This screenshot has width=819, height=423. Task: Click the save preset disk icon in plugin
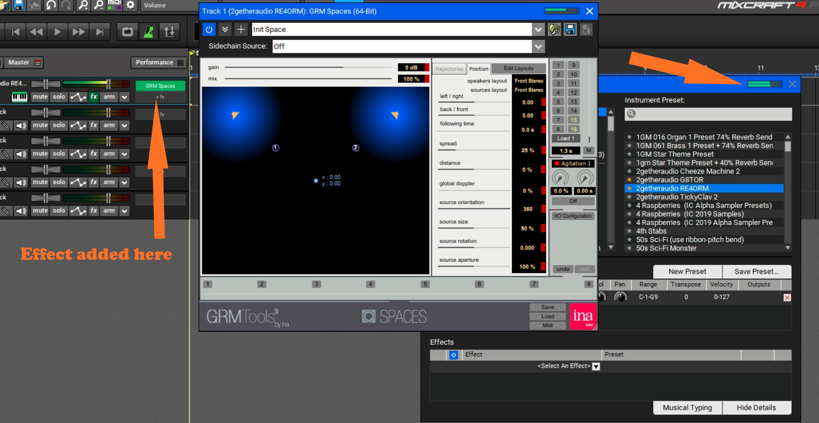[x=570, y=30]
